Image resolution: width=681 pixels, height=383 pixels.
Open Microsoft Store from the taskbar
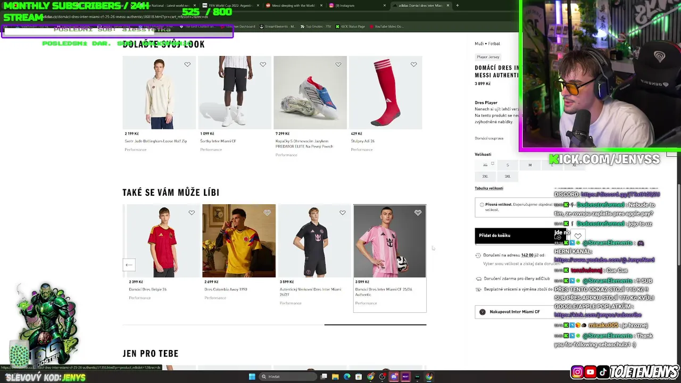pyautogui.click(x=359, y=377)
